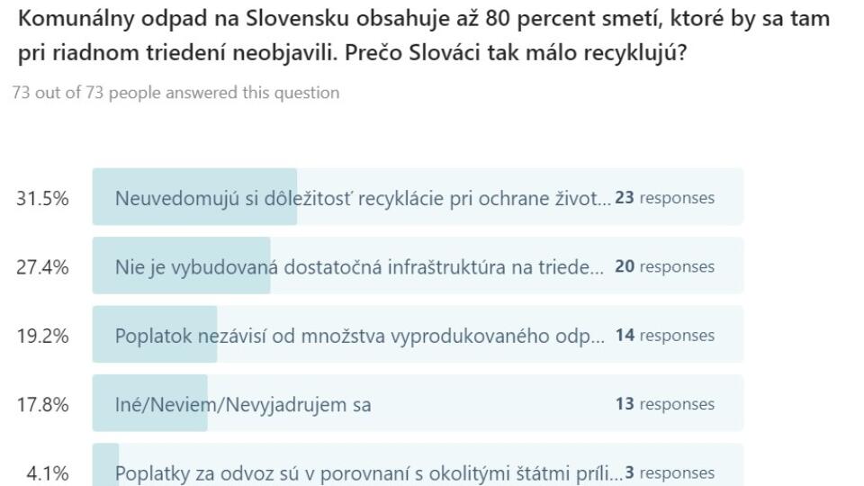Viewport: 864px width, 486px height.
Task: Click the survey question title 'Komunálny odpad na Slovensku'
Action: click(424, 36)
